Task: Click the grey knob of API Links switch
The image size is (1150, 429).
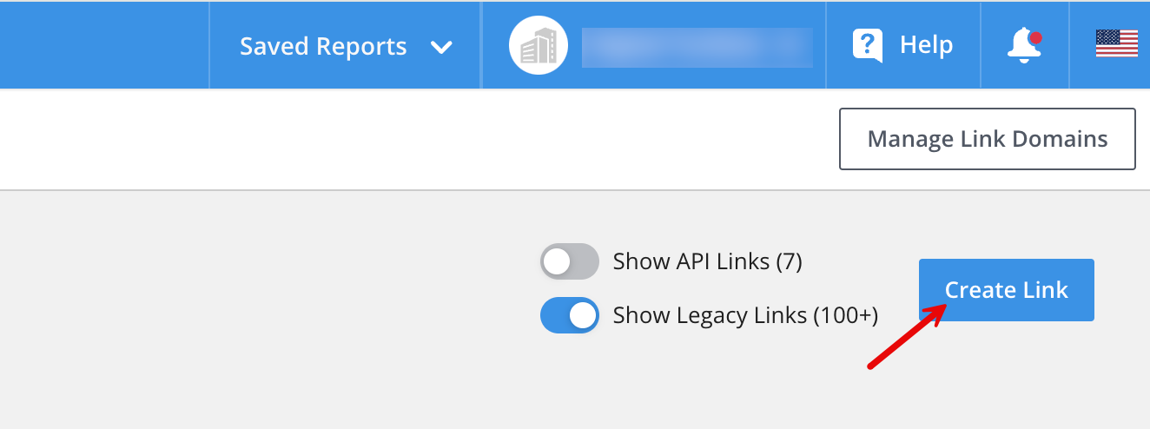Action: click(556, 261)
